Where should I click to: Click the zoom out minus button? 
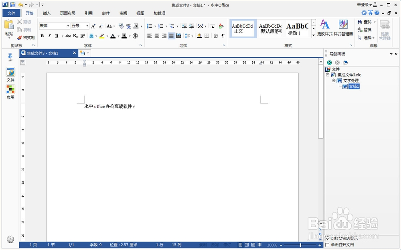(281, 245)
